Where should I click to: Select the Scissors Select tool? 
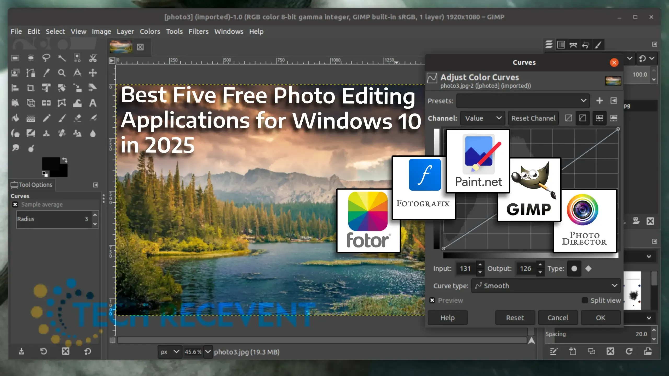click(x=93, y=58)
